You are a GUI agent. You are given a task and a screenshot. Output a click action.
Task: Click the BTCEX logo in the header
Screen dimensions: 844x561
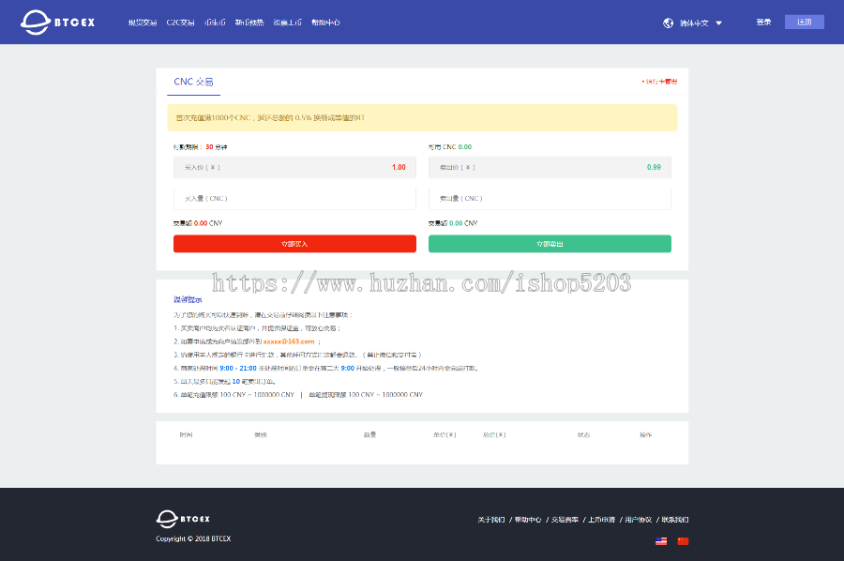coord(57,23)
